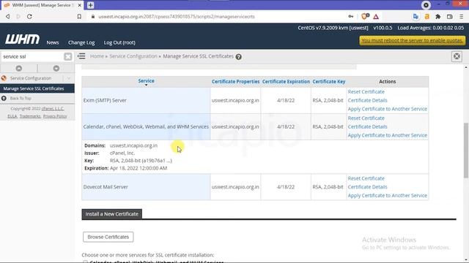
Task: Sort table by Service column
Action: pyautogui.click(x=147, y=81)
